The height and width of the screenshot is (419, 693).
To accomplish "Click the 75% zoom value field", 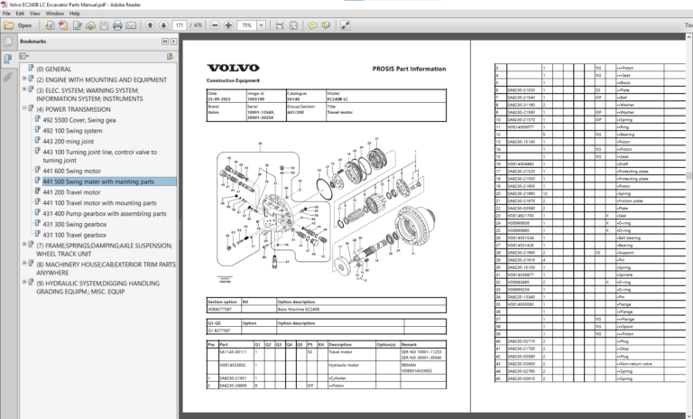I will point(246,25).
